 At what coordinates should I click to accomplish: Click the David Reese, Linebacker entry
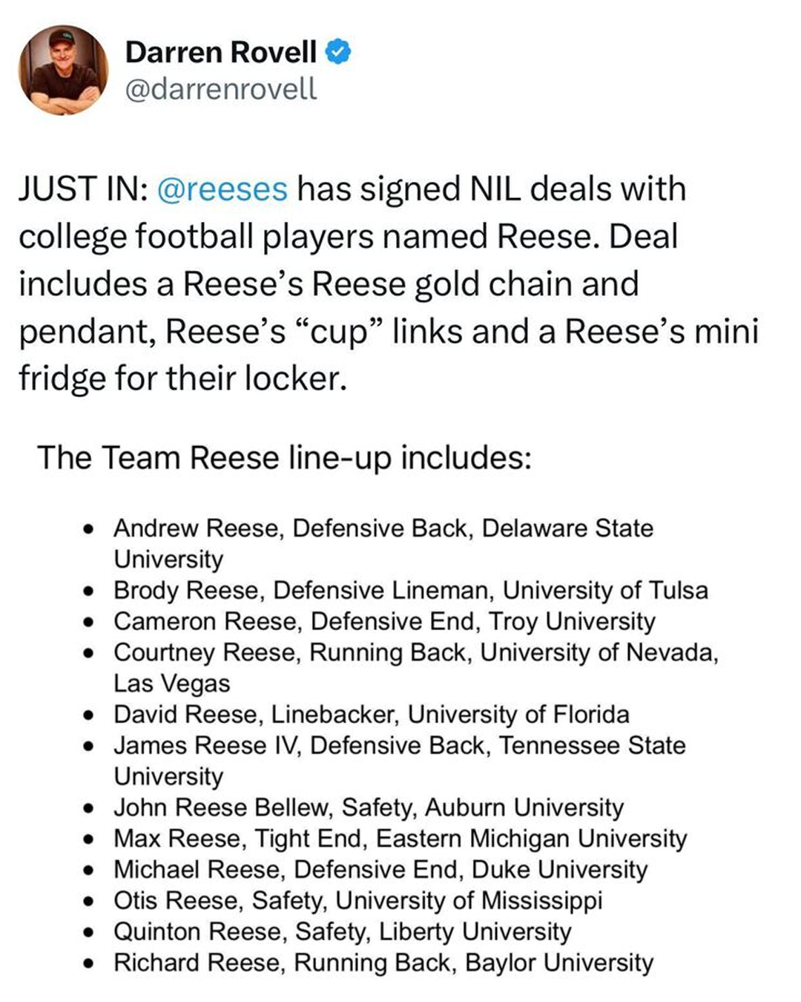click(x=371, y=714)
